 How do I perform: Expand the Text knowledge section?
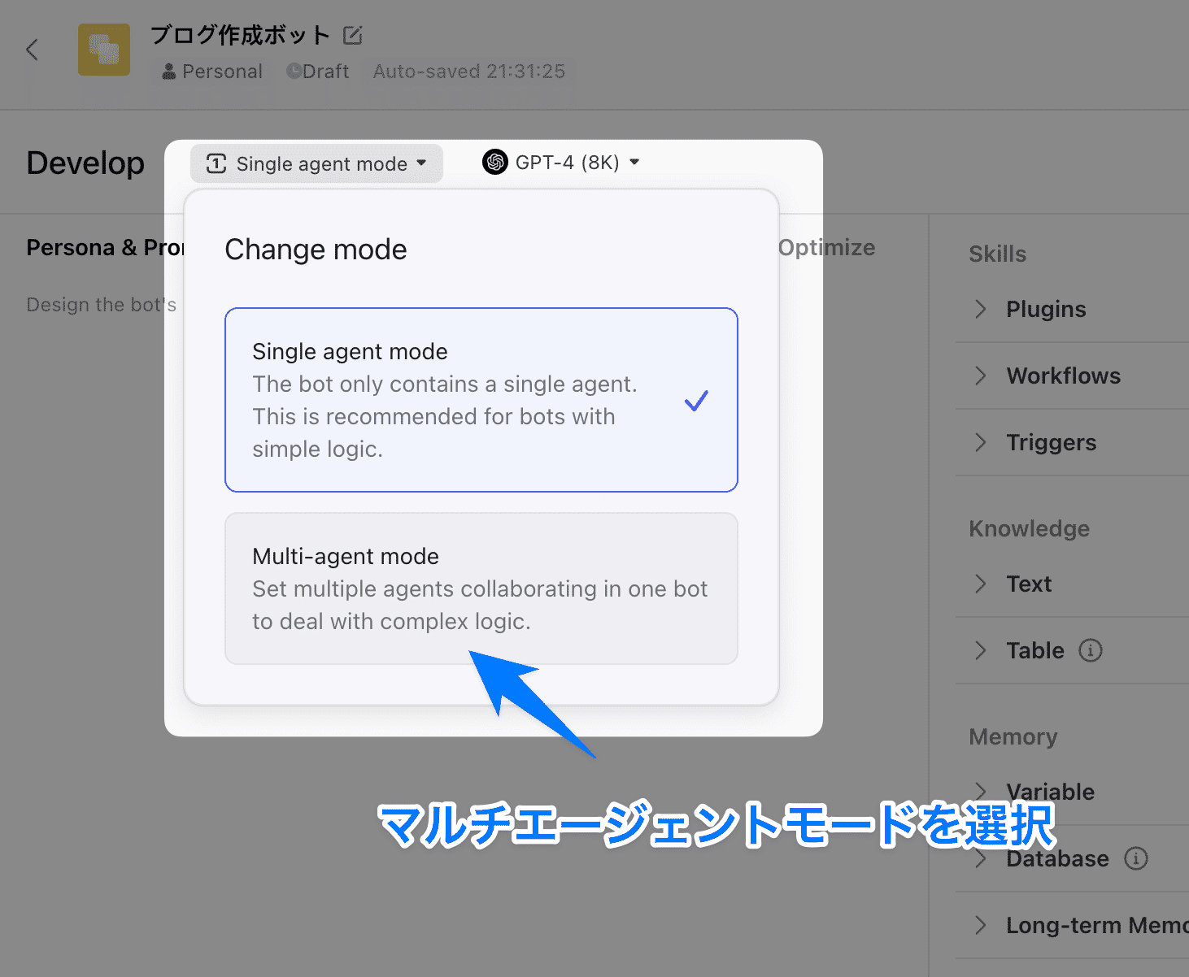click(1028, 584)
